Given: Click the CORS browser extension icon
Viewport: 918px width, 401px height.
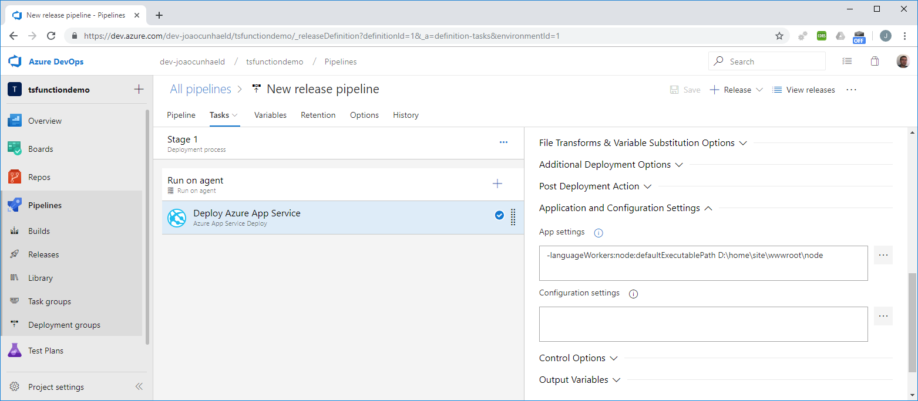Looking at the screenshot, I should click(822, 36).
